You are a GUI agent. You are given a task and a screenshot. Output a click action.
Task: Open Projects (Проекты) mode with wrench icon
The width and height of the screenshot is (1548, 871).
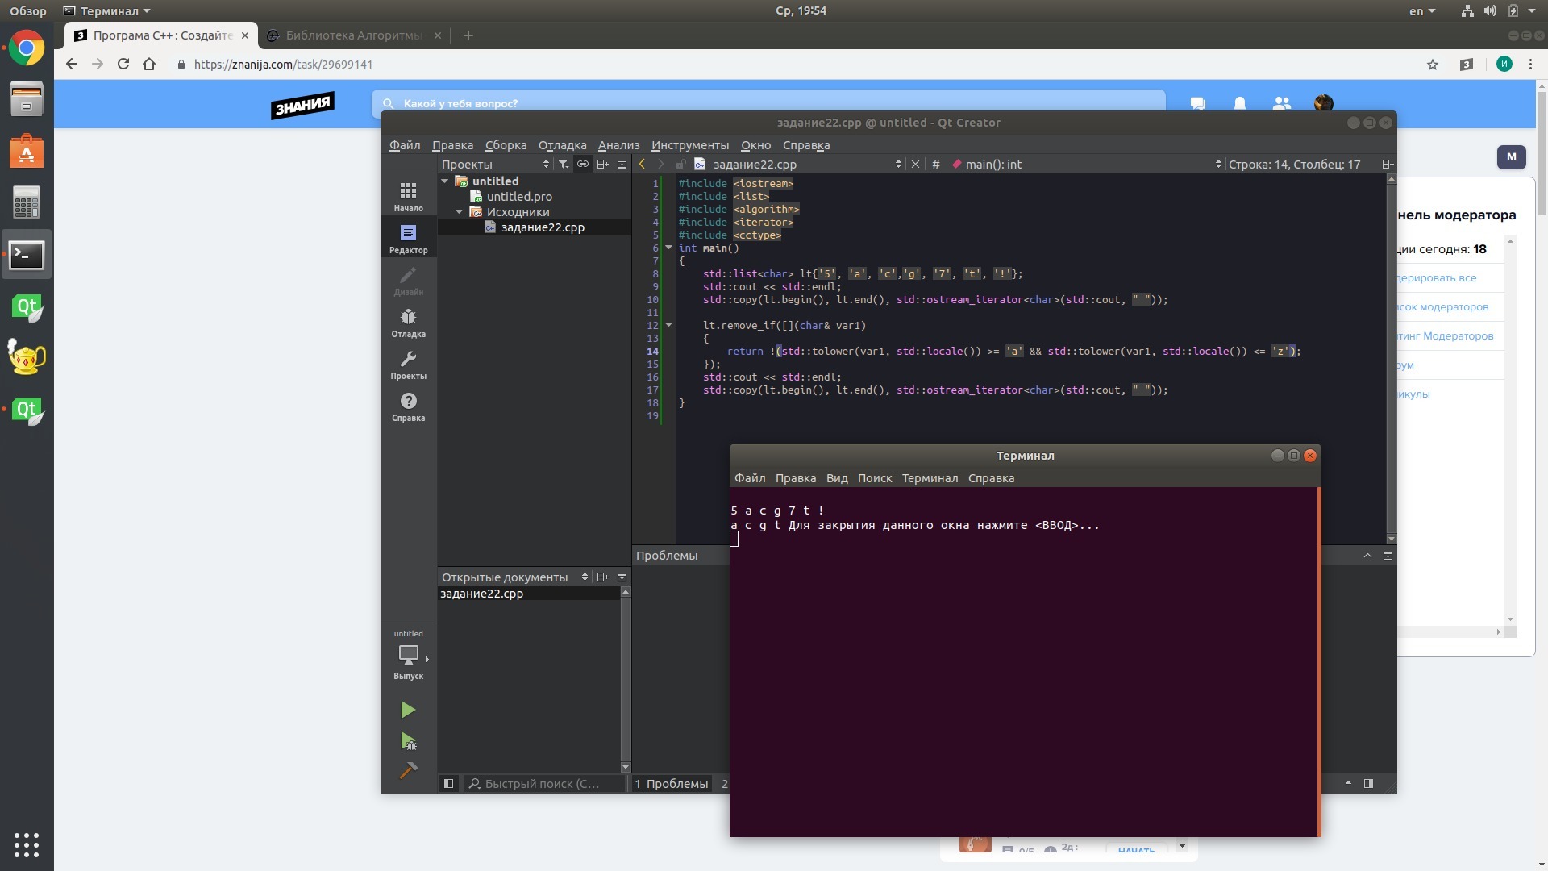408,364
